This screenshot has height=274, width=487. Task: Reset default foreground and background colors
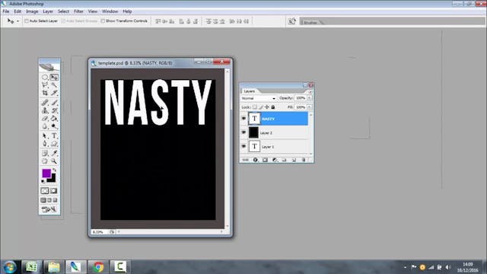coord(43,181)
